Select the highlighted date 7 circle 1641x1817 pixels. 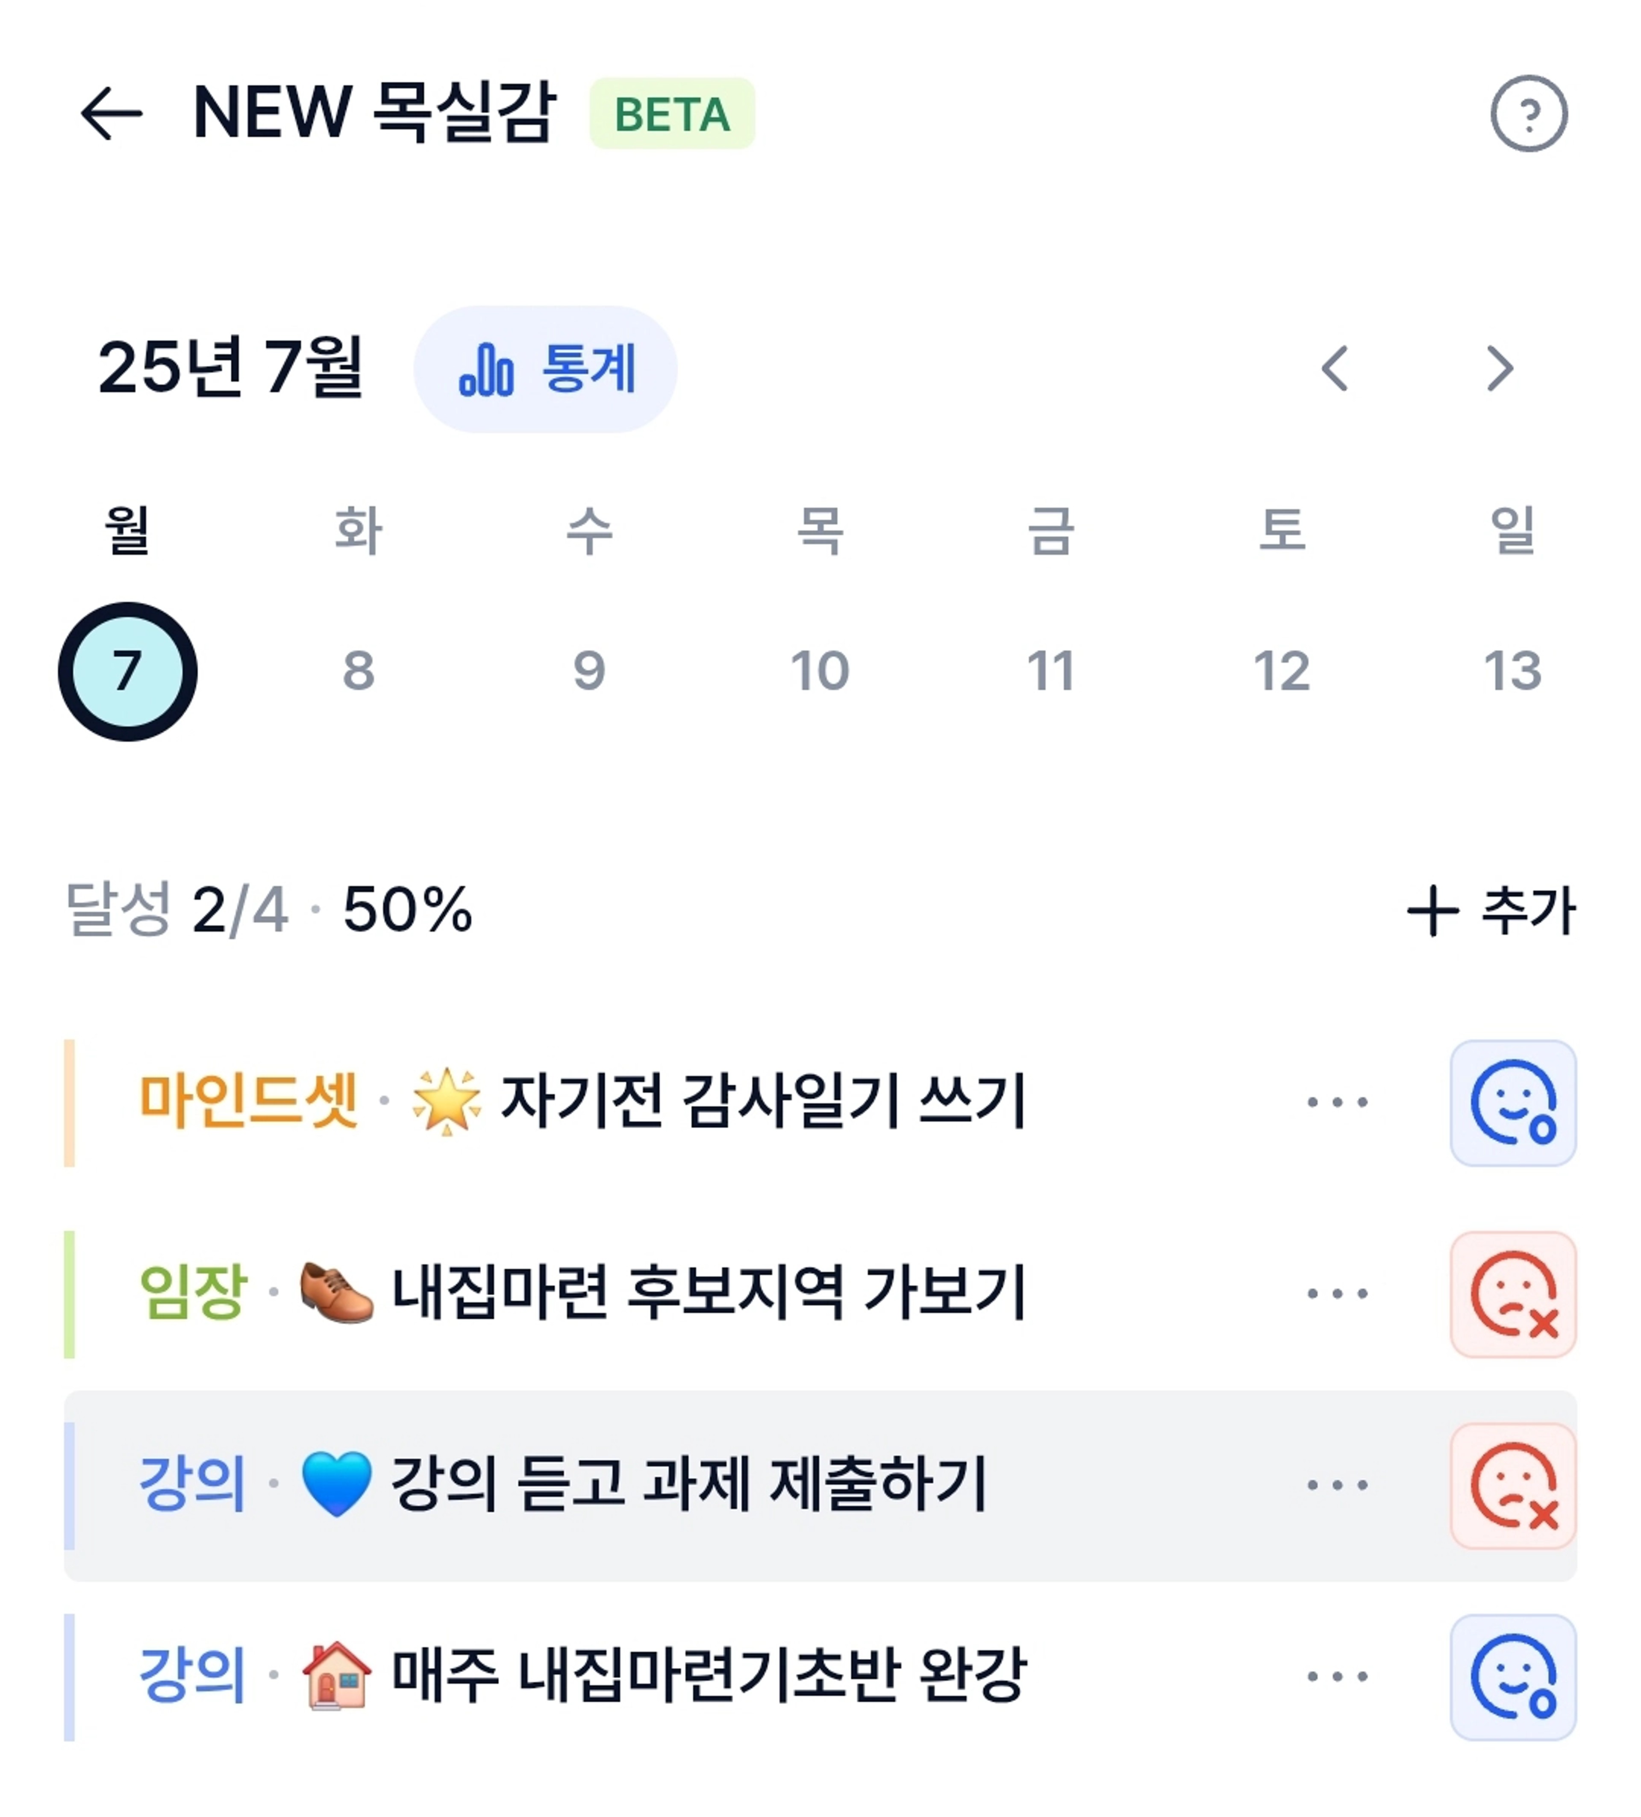point(127,671)
